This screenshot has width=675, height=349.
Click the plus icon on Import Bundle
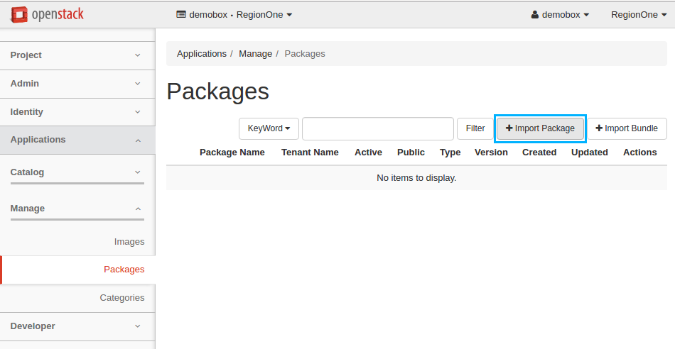[x=599, y=128]
